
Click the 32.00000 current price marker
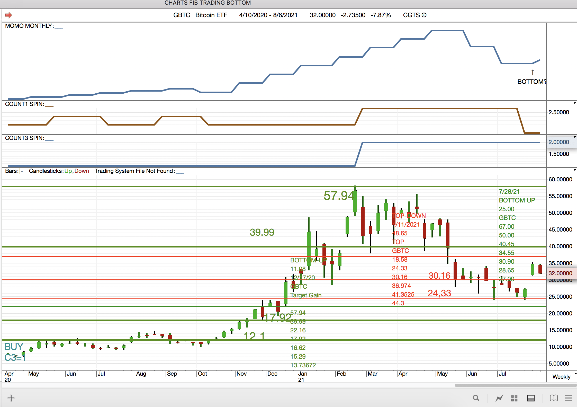(560, 273)
